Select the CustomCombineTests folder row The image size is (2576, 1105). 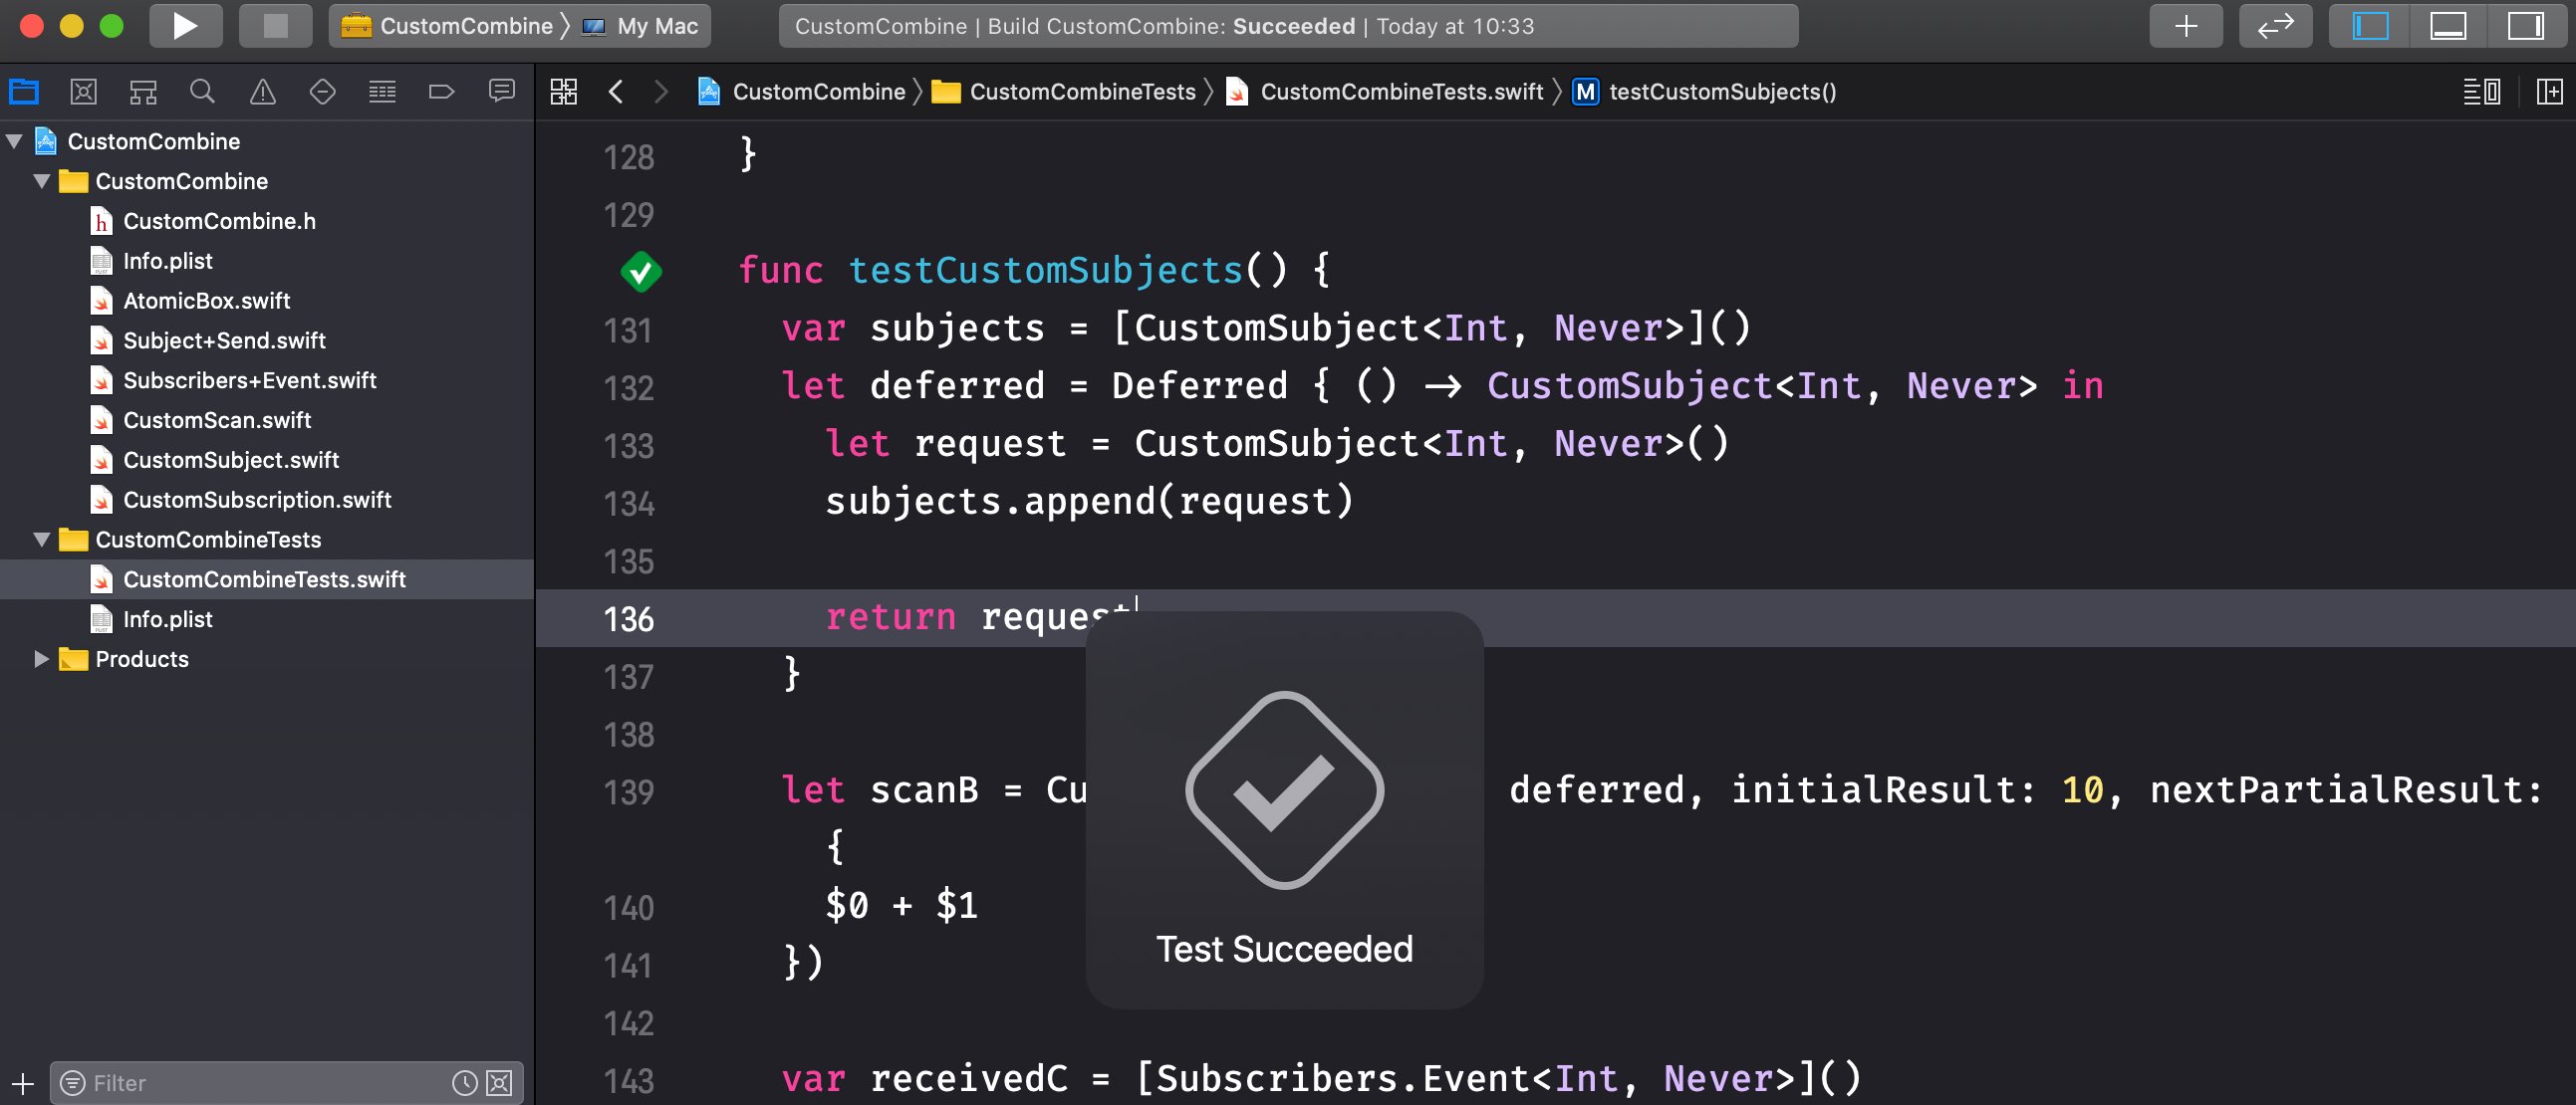tap(266, 540)
